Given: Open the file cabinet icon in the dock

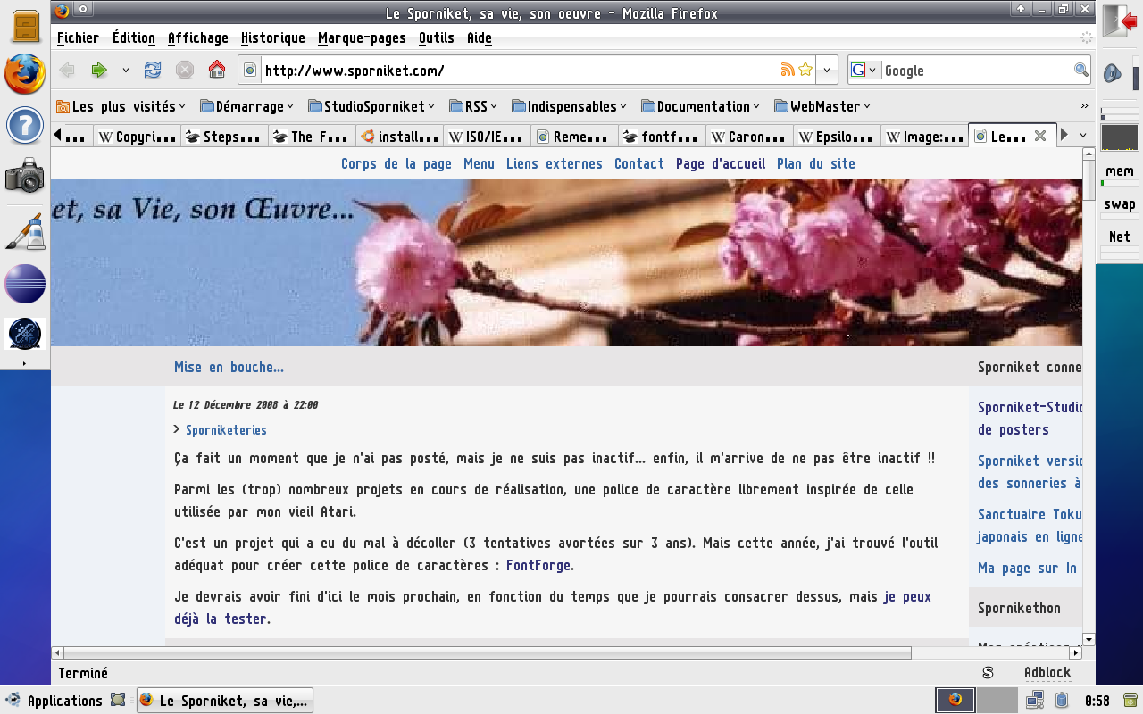Looking at the screenshot, I should pyautogui.click(x=25, y=26).
